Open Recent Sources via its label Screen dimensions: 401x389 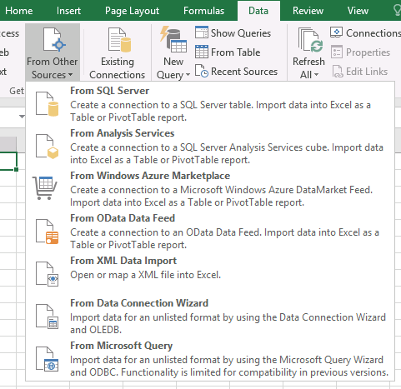point(244,72)
